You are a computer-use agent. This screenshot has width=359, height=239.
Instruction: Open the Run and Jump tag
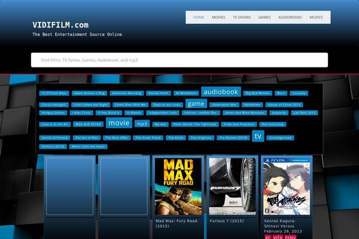[272, 124]
